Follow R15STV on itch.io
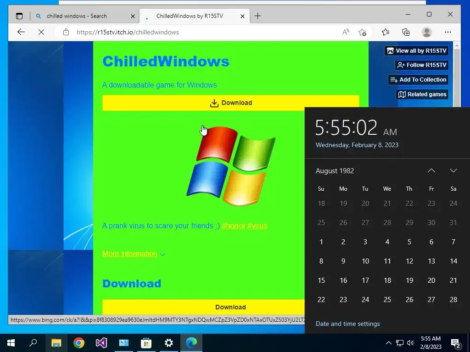The image size is (470, 352). [x=422, y=65]
